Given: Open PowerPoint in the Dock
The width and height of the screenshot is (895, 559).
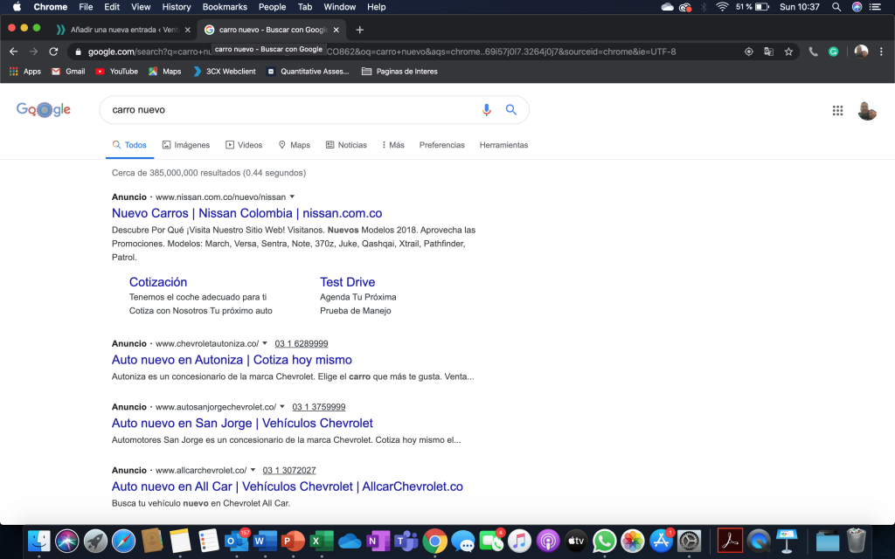Looking at the screenshot, I should coord(293,541).
